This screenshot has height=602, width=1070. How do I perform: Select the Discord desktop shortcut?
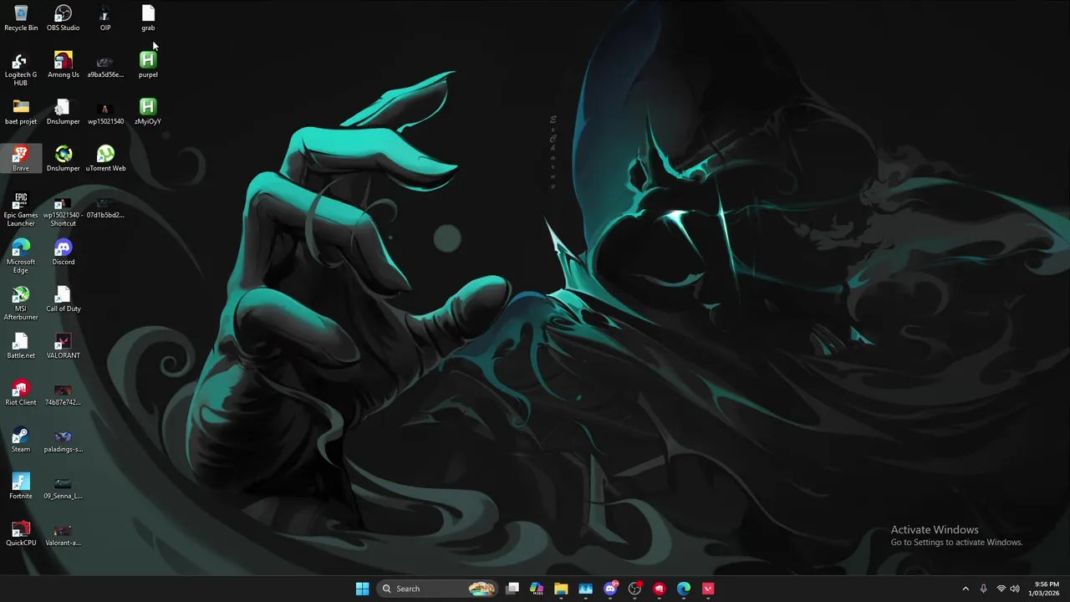tap(64, 253)
